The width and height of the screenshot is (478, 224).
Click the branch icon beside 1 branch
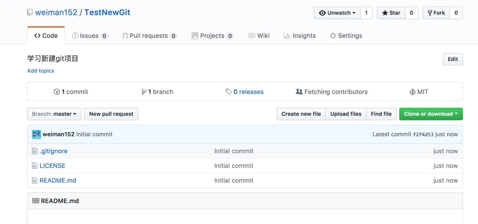144,92
